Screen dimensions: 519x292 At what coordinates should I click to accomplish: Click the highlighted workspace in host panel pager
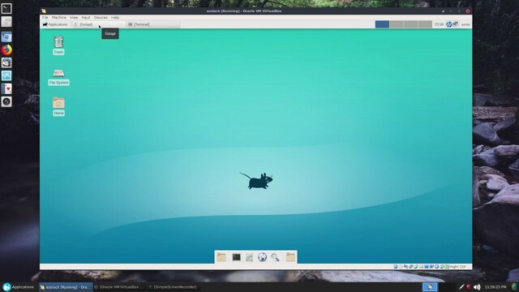(430, 287)
